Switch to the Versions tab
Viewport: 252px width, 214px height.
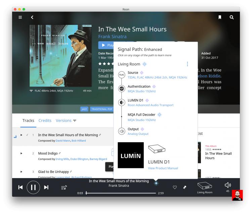(x=64, y=120)
